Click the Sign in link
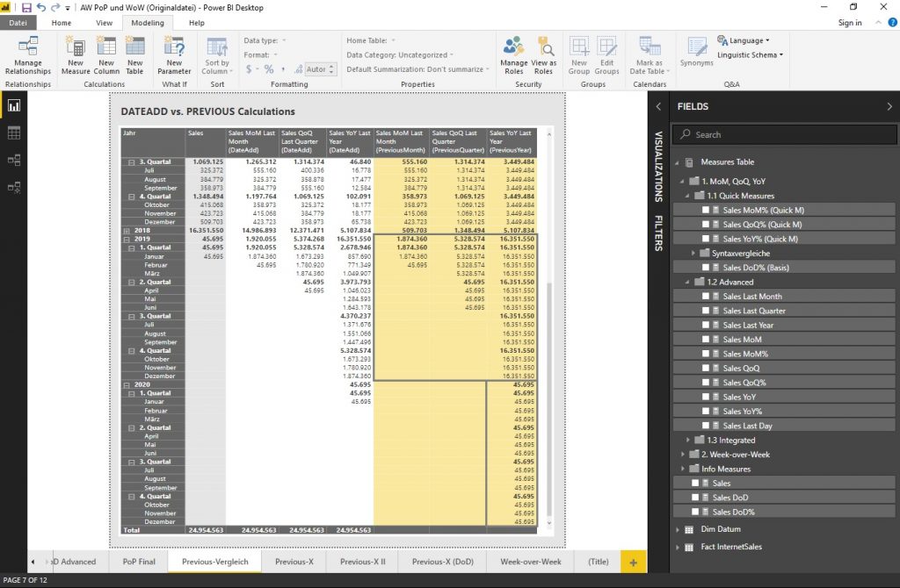Image resolution: width=900 pixels, height=588 pixels. point(849,23)
